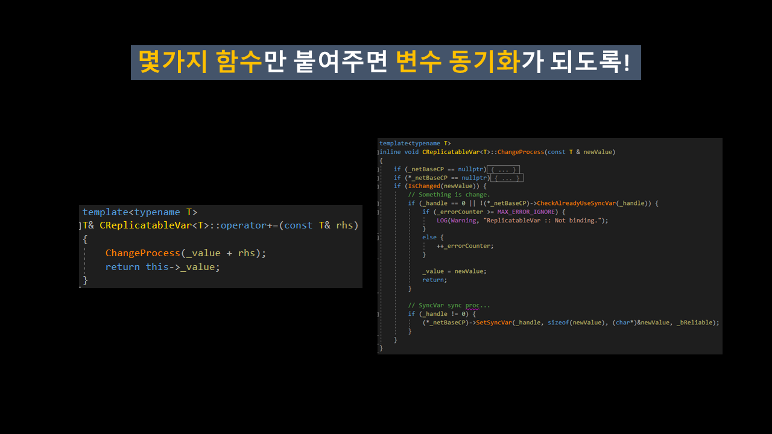Screen dimensions: 772x434
Task: Click the 'if (IsChanged(newValue)) {' line
Action: 440,186
